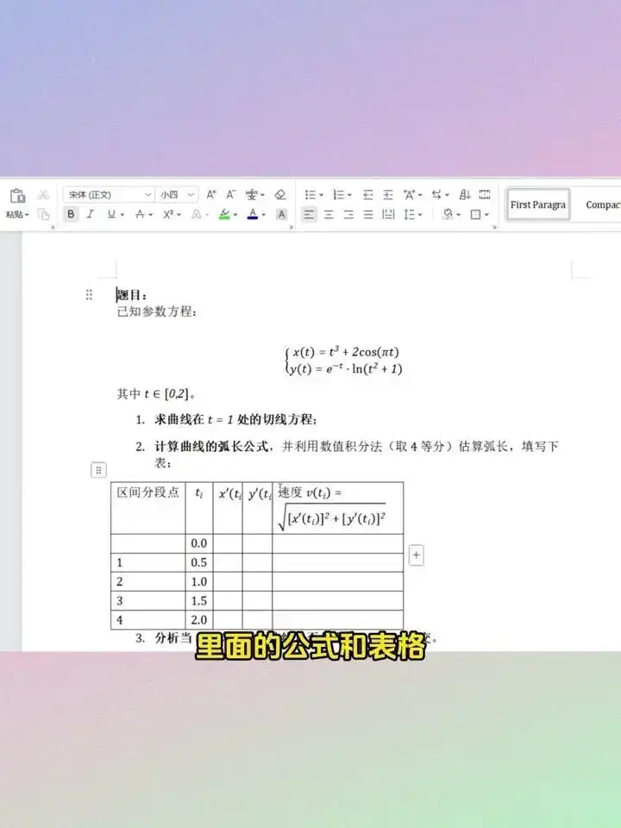Image resolution: width=621 pixels, height=828 pixels.
Task: Apply the green text highlight color
Action: click(224, 215)
